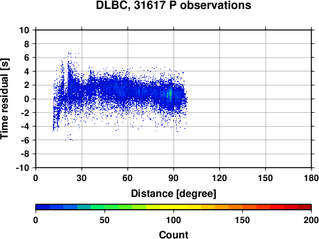Image resolution: width=319 pixels, height=239 pixels.
Task: Click the colorbar tick label 50
Action: pos(105,220)
